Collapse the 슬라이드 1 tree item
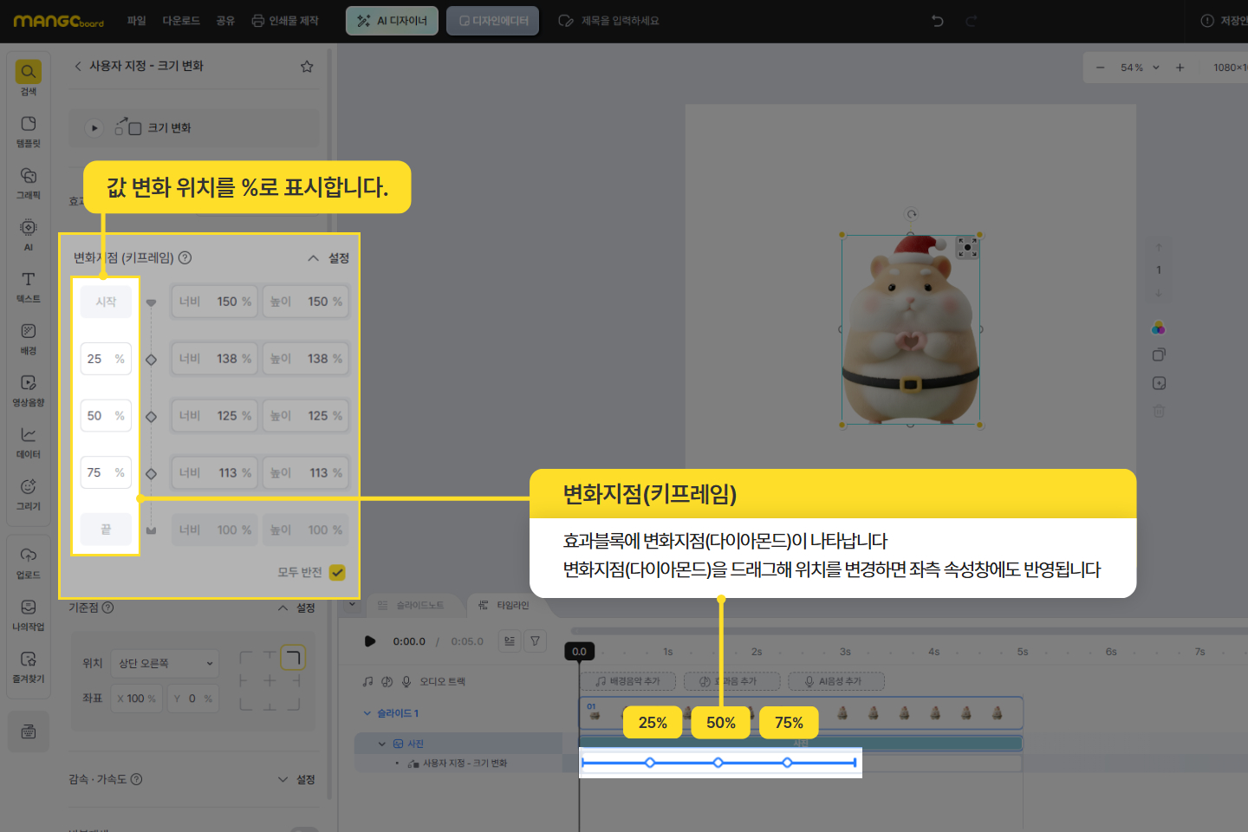Viewport: 1248px width, 832px height. 367,713
